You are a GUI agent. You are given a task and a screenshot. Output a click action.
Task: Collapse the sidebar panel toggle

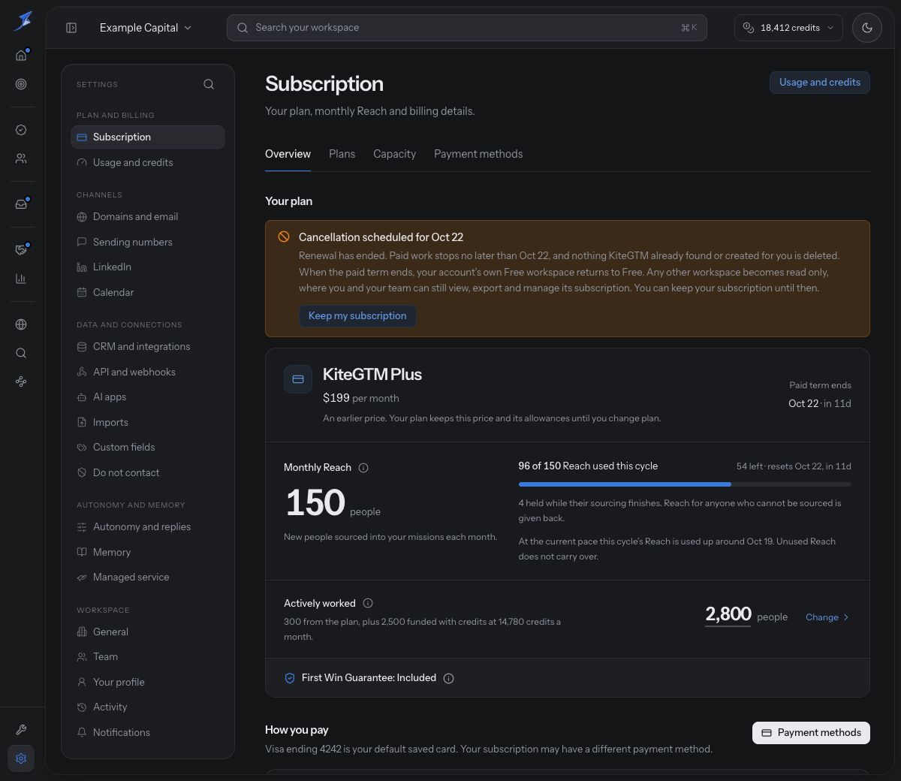(x=71, y=28)
